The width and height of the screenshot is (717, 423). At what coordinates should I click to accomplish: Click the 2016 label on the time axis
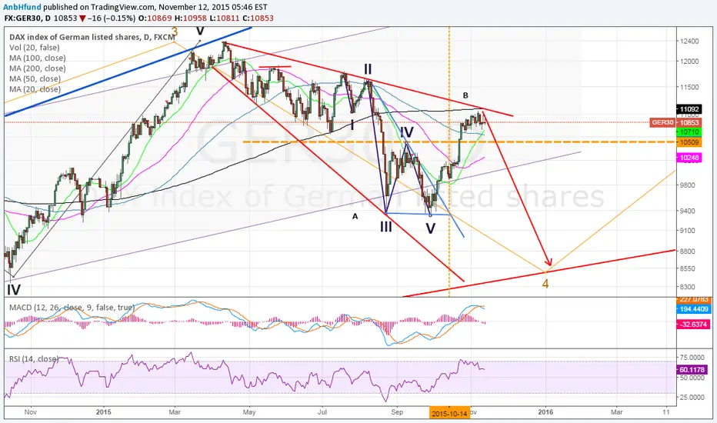545,412
